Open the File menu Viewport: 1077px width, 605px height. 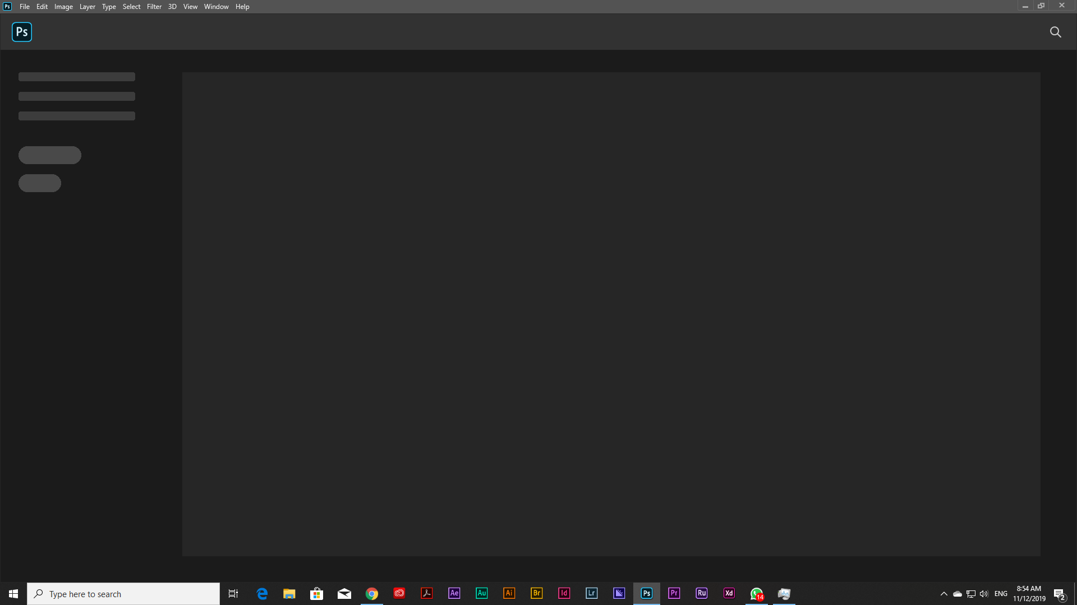pos(24,6)
